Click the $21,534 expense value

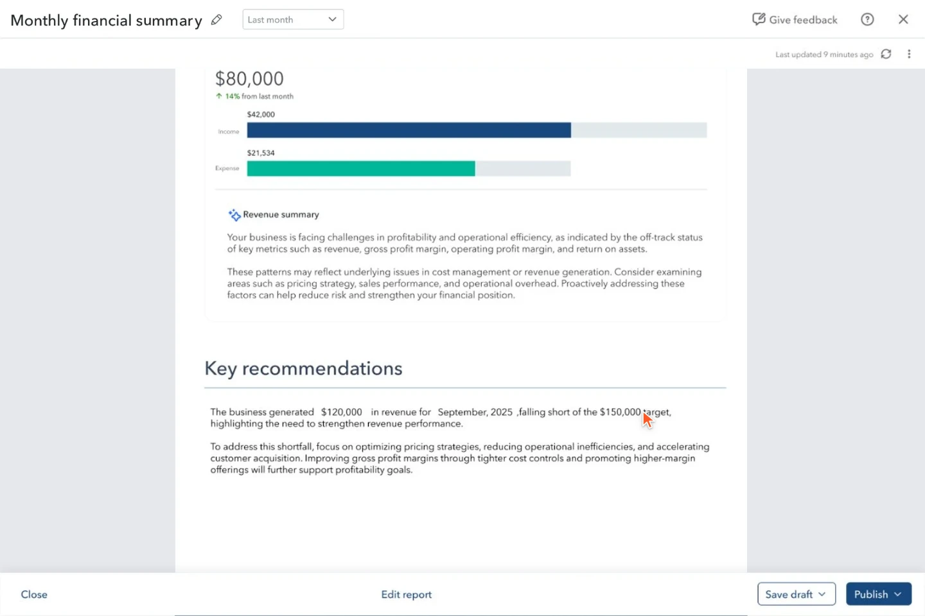click(261, 153)
